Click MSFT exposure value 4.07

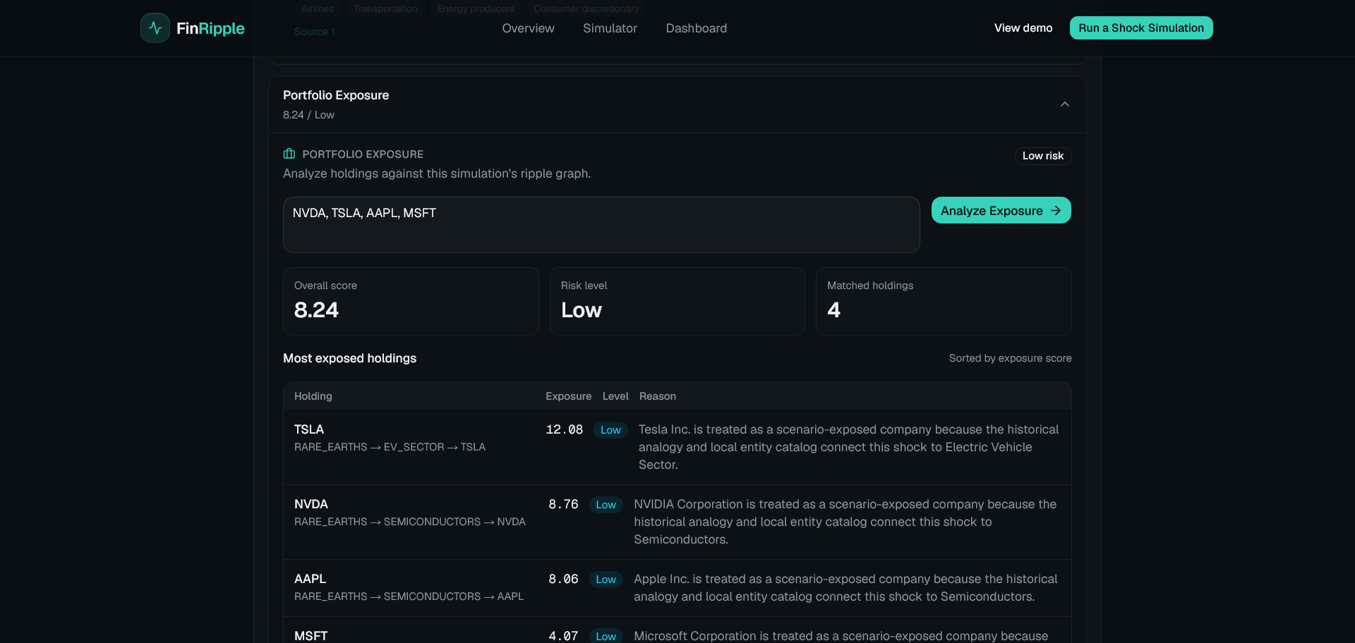tap(563, 636)
